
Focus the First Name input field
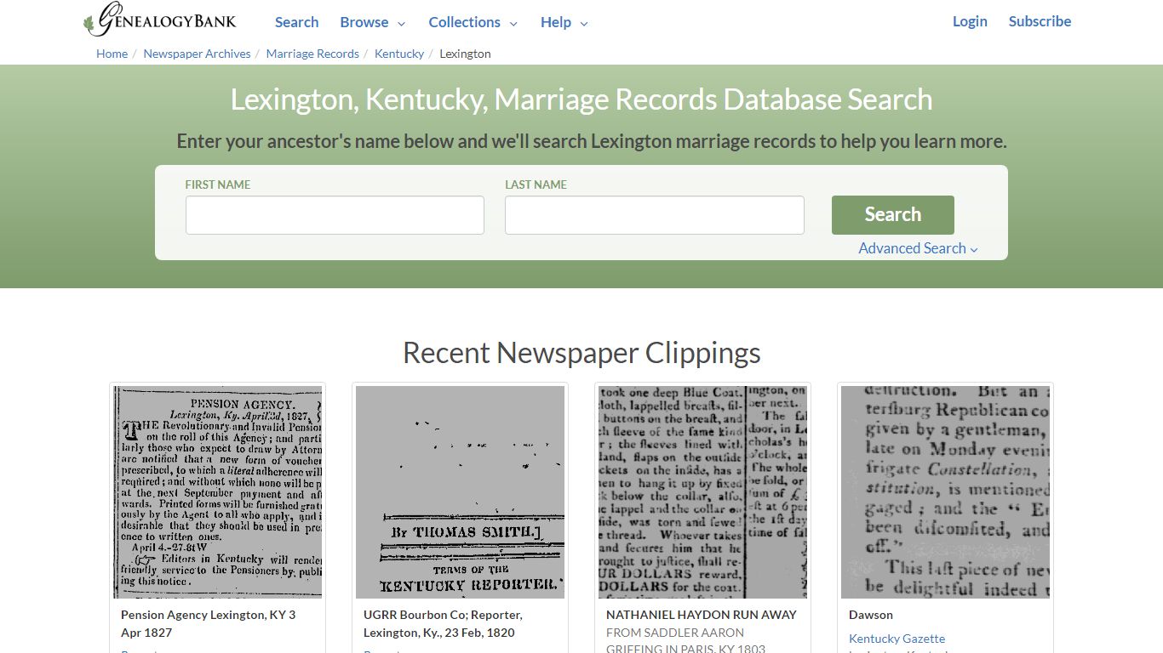[335, 215]
